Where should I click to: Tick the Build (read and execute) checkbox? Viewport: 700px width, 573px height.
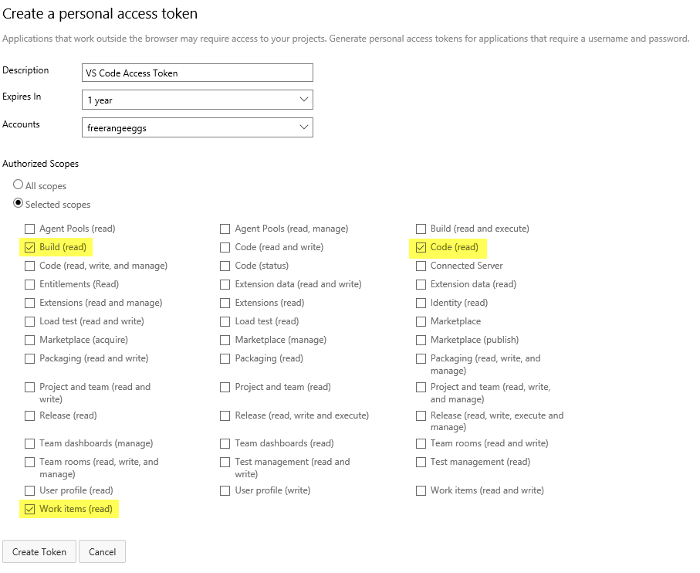421,229
